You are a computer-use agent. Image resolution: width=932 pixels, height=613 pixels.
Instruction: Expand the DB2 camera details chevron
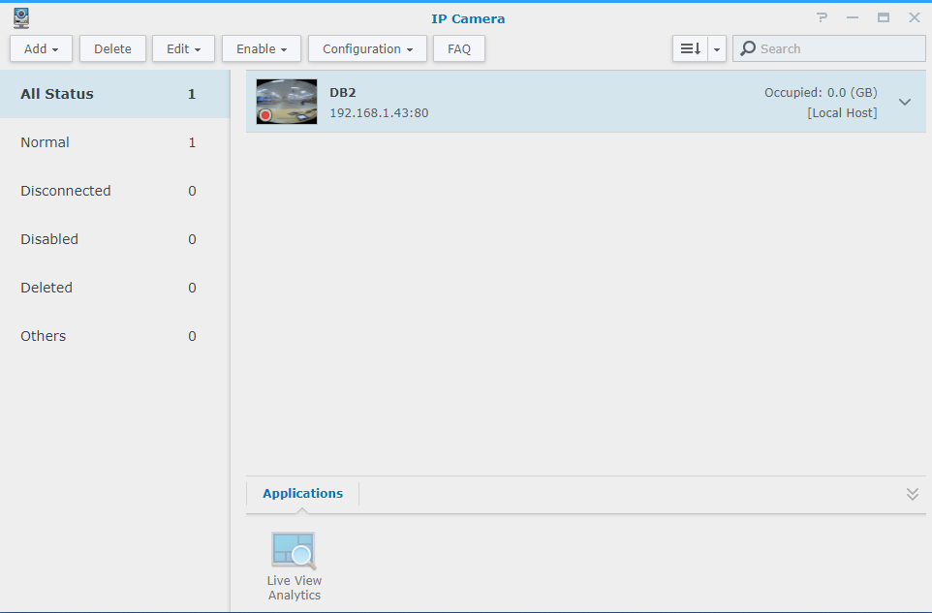pos(905,103)
